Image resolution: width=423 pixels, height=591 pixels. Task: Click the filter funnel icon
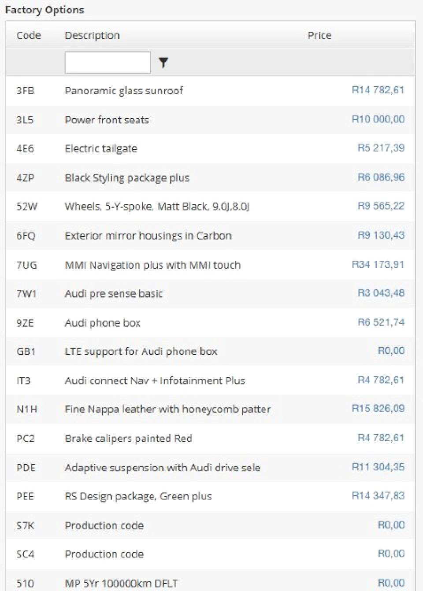(163, 63)
